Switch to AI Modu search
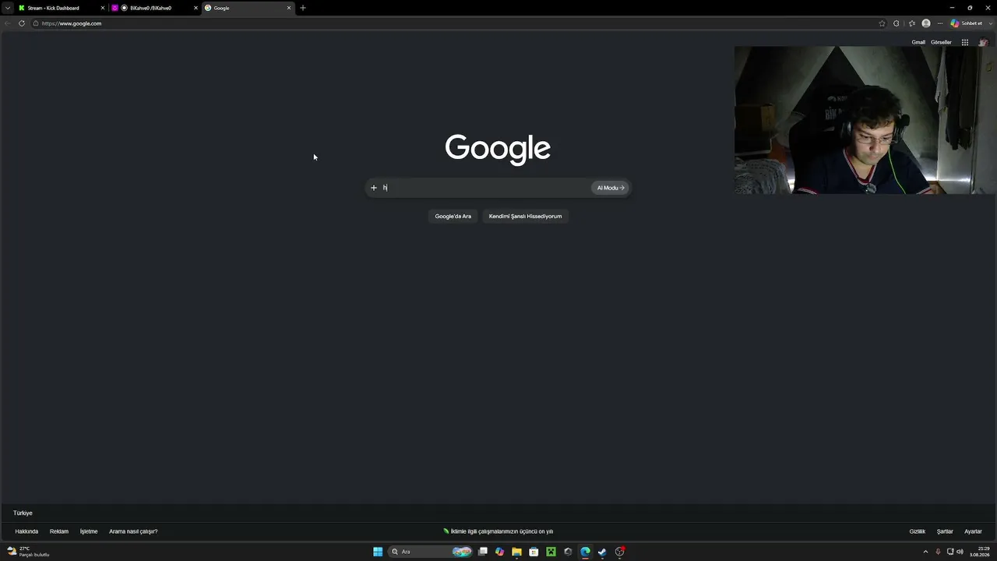The image size is (997, 561). tap(610, 188)
